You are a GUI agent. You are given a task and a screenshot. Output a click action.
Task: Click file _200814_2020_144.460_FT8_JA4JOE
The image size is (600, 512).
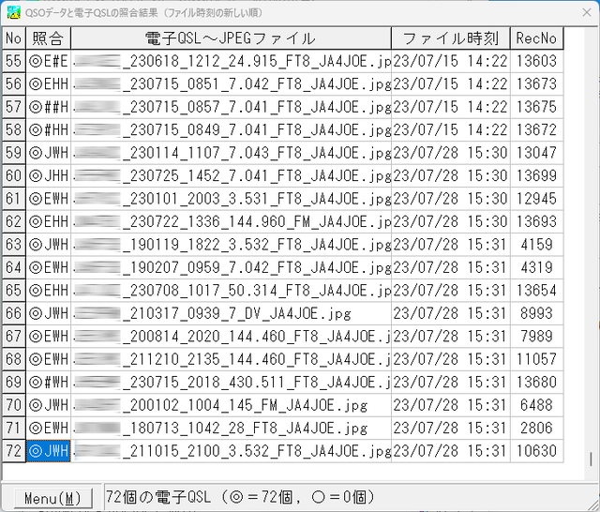[232, 337]
